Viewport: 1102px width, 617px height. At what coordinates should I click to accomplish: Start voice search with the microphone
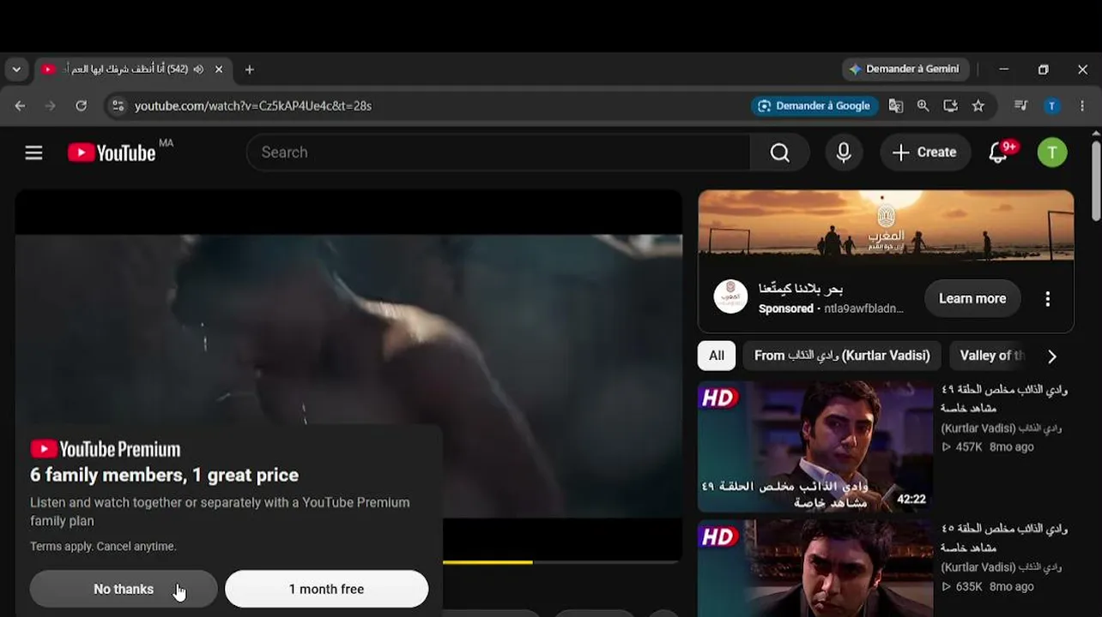tap(844, 153)
